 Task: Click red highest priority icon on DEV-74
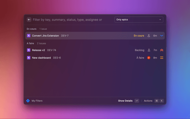pyautogui.click(x=162, y=50)
